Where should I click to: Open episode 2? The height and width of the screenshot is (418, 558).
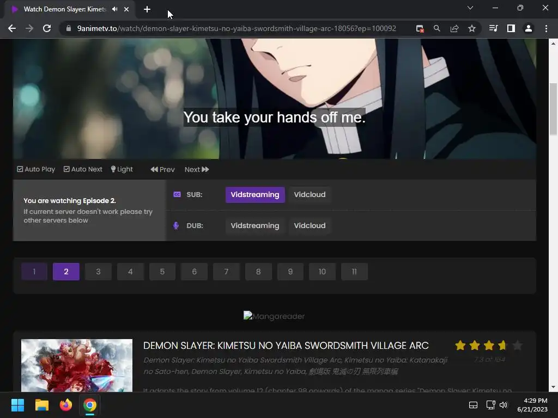(66, 272)
